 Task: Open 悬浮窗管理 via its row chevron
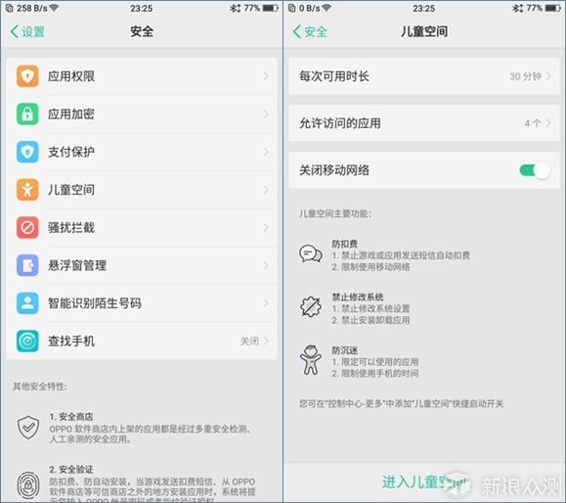pos(266,265)
